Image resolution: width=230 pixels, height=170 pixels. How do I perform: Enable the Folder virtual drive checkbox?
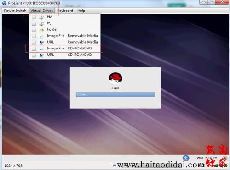[34, 30]
